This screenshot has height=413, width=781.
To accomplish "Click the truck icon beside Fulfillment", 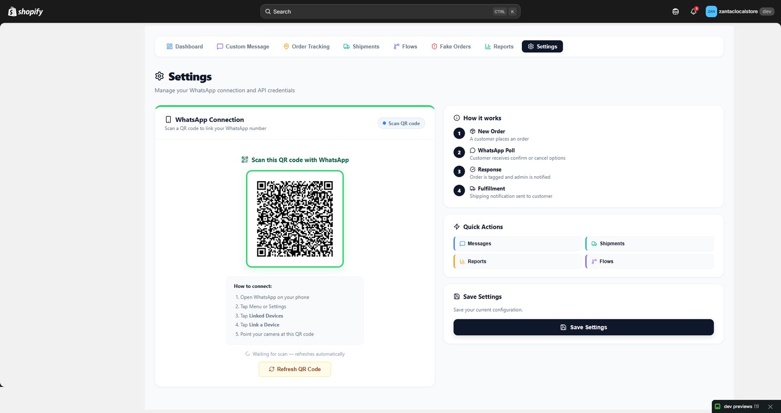I will (473, 188).
